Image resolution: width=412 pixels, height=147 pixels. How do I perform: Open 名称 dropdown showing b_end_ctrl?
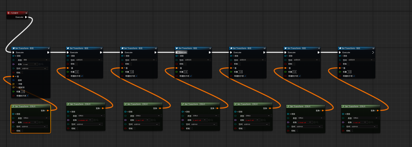(360, 122)
